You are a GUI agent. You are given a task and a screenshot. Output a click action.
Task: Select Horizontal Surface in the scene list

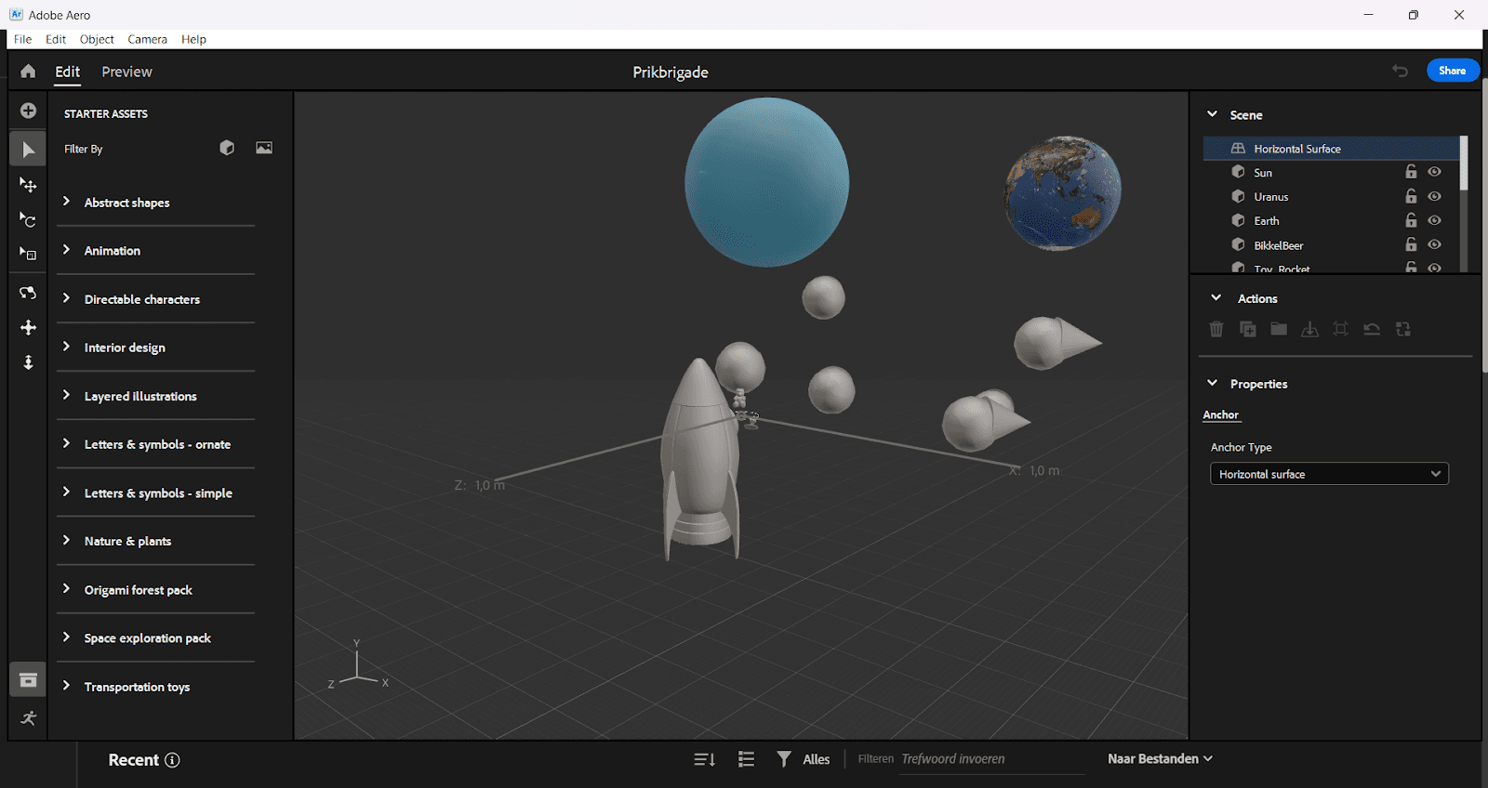coord(1331,149)
